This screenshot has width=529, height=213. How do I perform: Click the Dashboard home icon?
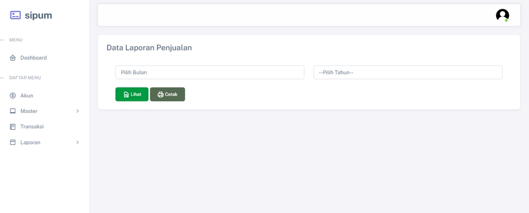(x=13, y=58)
